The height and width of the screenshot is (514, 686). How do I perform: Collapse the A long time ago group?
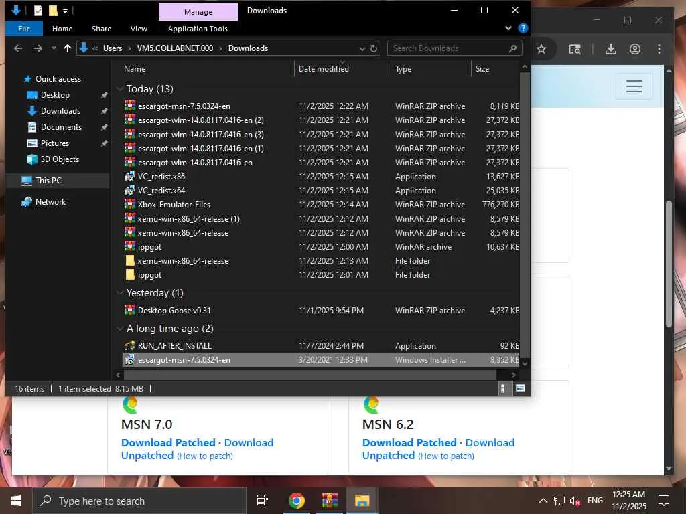(x=120, y=328)
